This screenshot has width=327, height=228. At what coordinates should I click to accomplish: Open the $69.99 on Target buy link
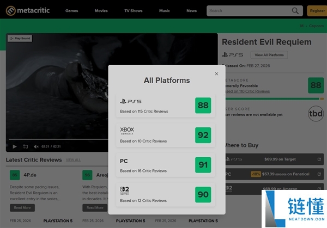tap(275, 159)
